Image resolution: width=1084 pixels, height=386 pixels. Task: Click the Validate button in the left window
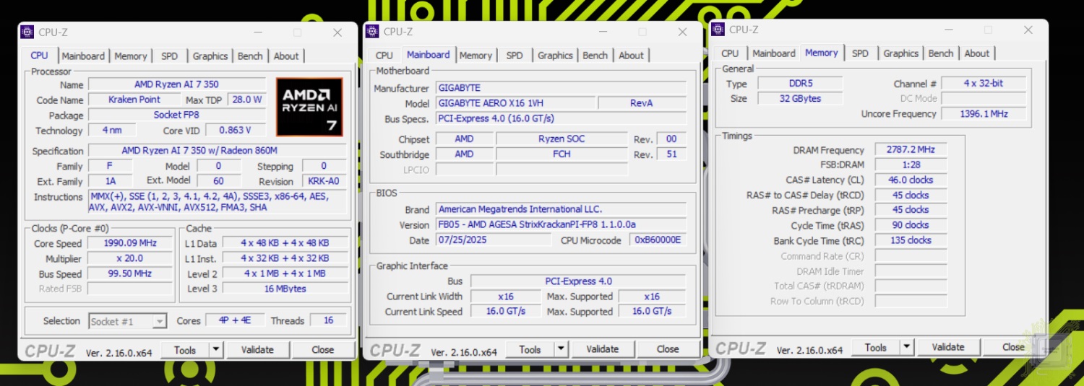point(257,350)
